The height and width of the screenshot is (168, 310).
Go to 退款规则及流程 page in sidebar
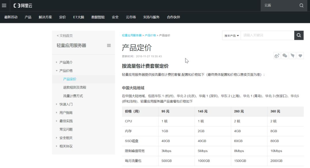coord(75,87)
